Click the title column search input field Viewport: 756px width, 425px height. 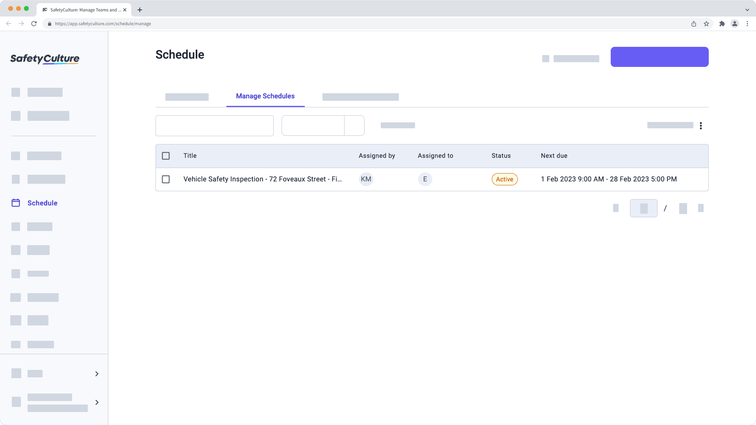pyautogui.click(x=215, y=125)
